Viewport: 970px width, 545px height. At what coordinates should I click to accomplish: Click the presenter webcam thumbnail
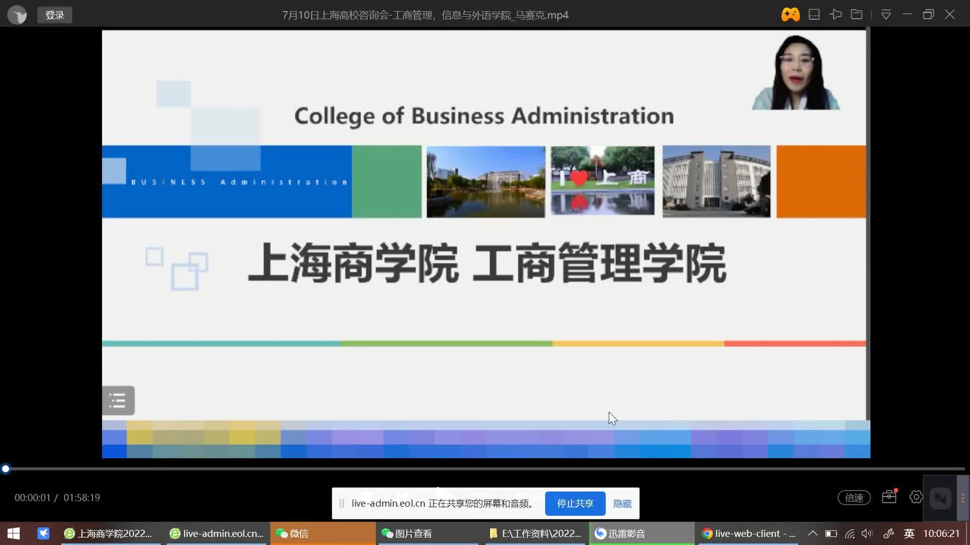796,72
